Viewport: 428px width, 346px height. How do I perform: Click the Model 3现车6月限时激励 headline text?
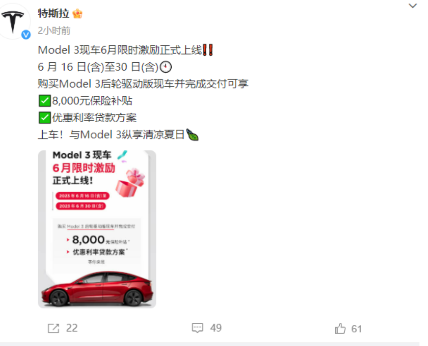point(120,50)
